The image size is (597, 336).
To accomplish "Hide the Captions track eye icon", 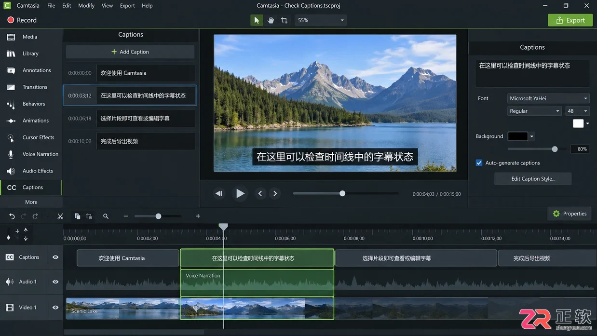I will point(55,257).
